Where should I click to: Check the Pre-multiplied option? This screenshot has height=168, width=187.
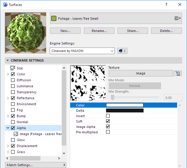tap(108, 132)
